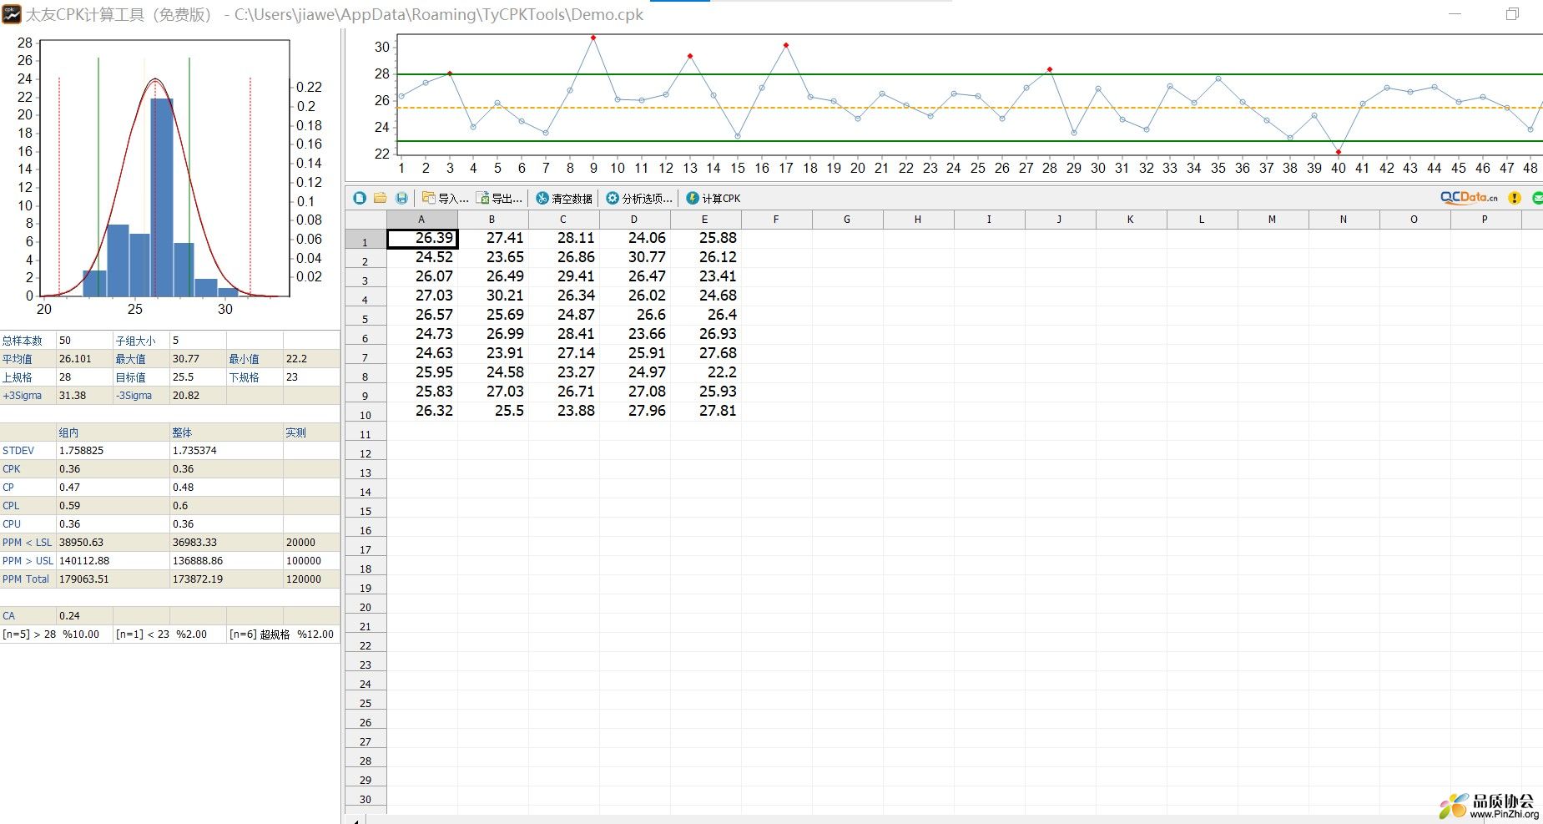Click the [n=6] 超规格 %12.00 entry
This screenshot has height=824, width=1543.
coord(283,634)
